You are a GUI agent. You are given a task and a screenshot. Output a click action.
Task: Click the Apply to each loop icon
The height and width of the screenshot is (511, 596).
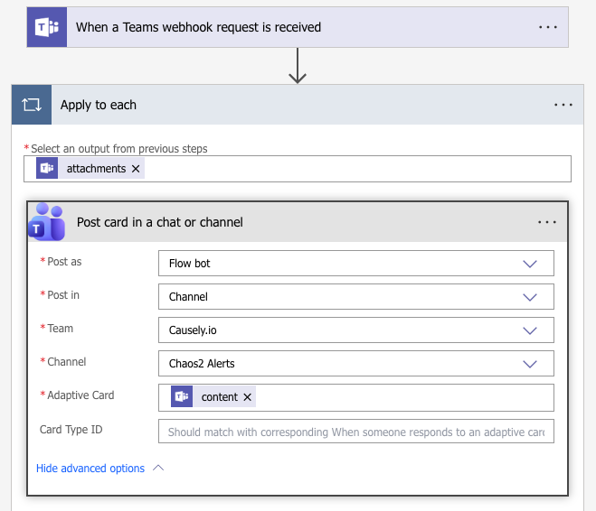click(32, 105)
